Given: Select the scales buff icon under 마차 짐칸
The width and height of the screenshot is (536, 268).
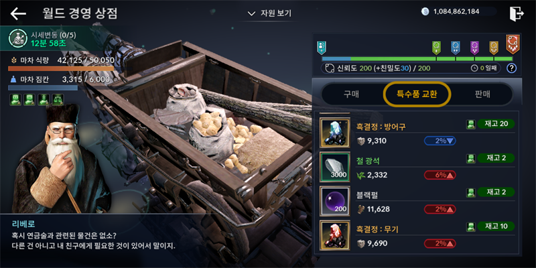Looking at the screenshot, I should coord(58,100).
